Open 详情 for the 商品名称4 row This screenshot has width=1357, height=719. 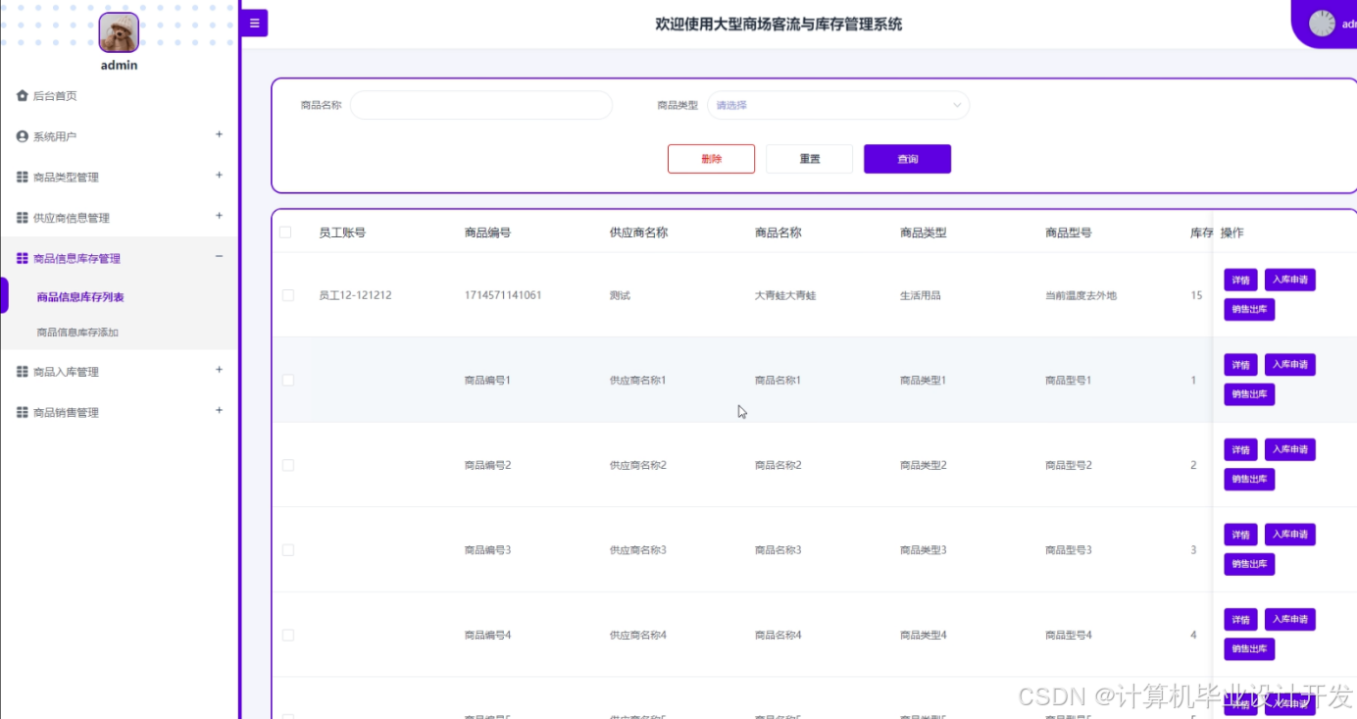(1240, 620)
